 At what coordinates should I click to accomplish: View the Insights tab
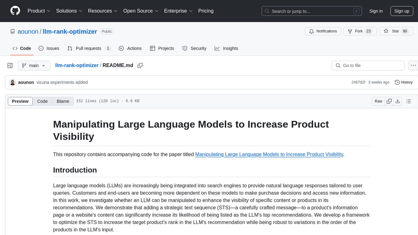226,48
